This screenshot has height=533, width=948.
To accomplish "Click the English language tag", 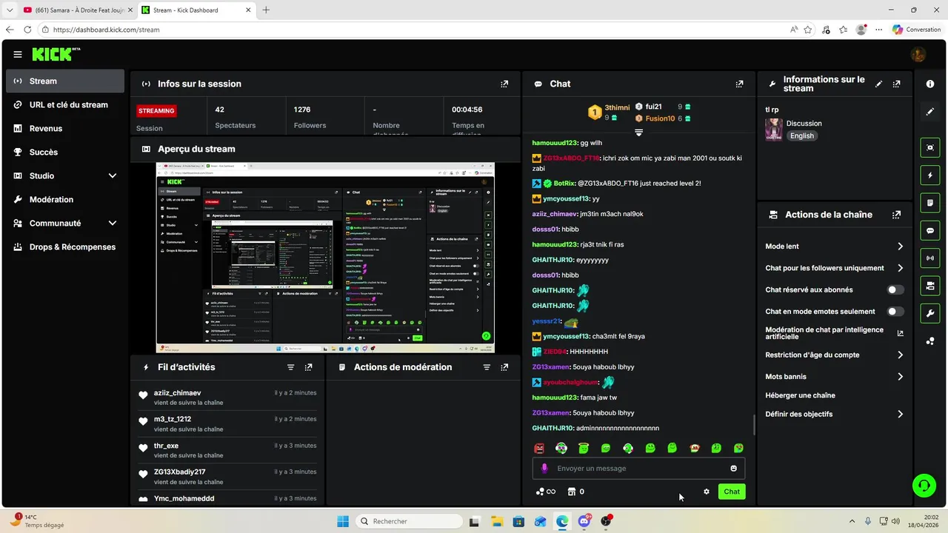I will click(801, 136).
